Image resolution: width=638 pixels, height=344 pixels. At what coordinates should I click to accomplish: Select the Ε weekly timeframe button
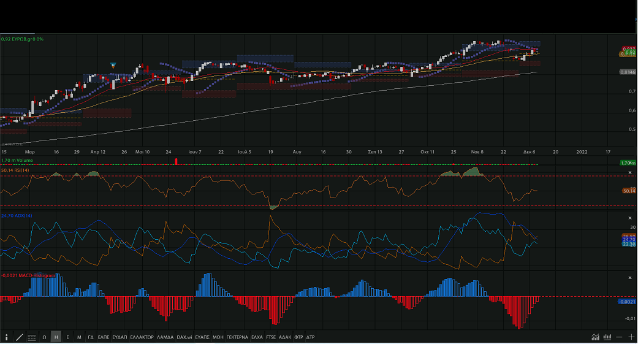67,337
